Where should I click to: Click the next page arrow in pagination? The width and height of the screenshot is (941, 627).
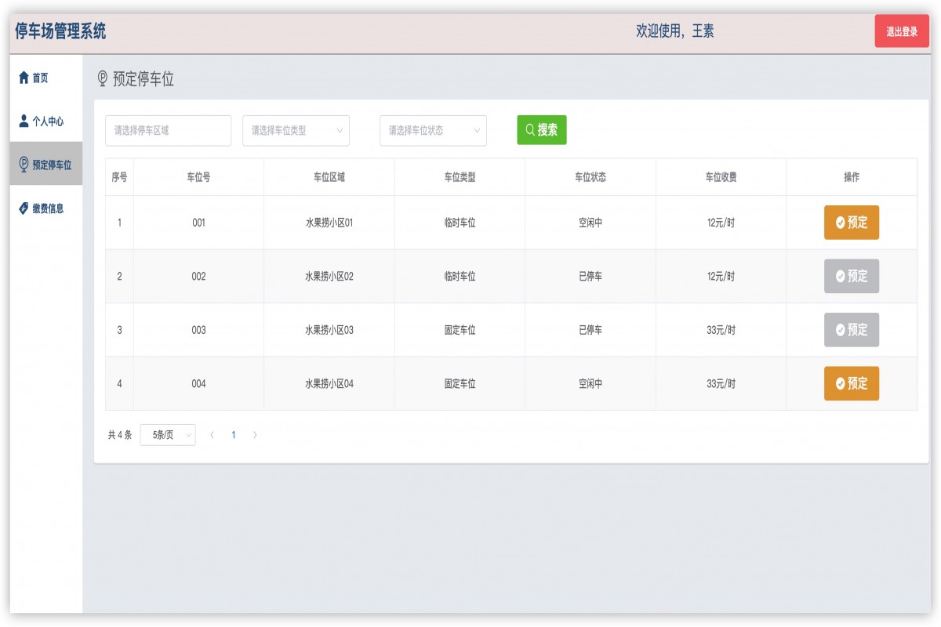point(255,434)
